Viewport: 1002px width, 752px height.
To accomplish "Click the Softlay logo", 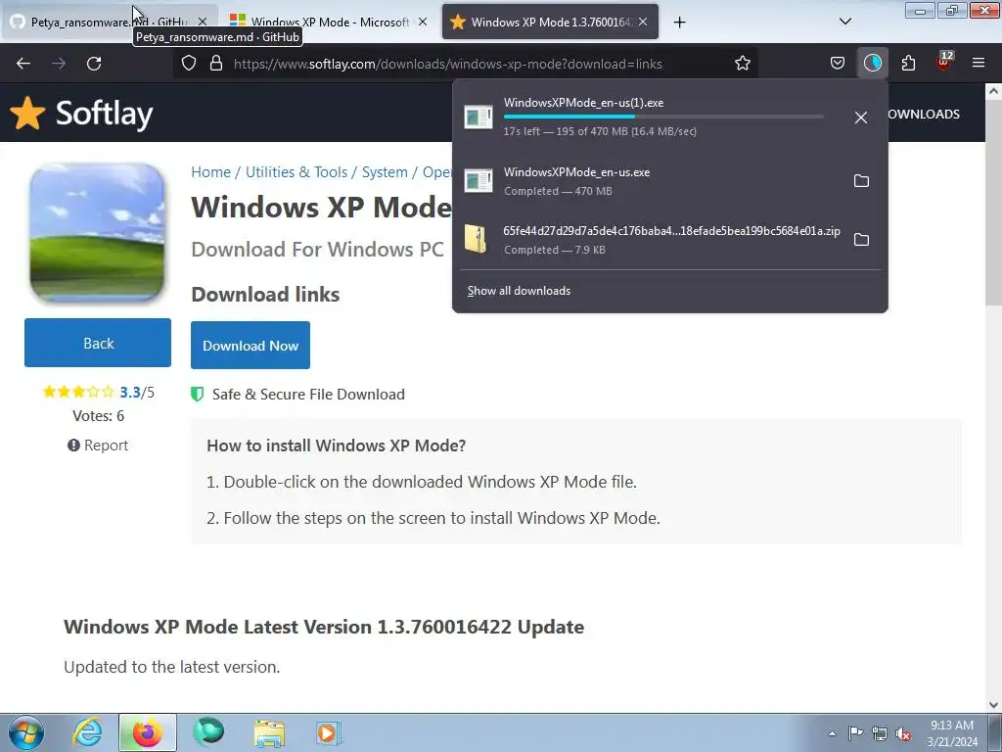I will pos(82,114).
